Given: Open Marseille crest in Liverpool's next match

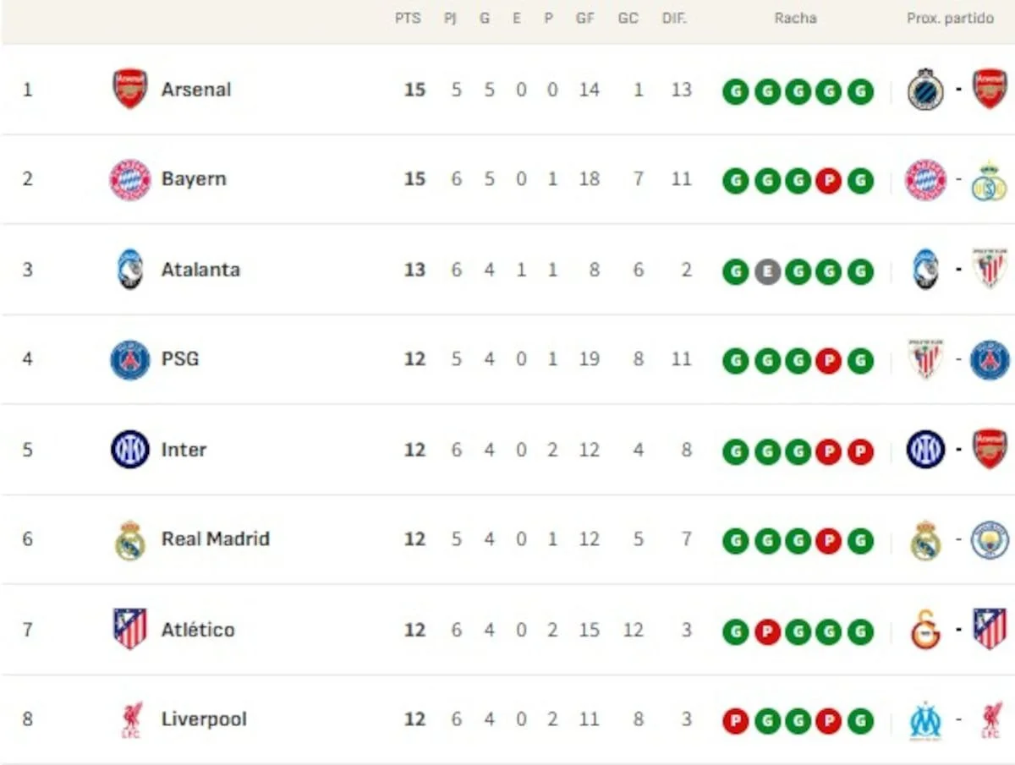Looking at the screenshot, I should click(925, 720).
